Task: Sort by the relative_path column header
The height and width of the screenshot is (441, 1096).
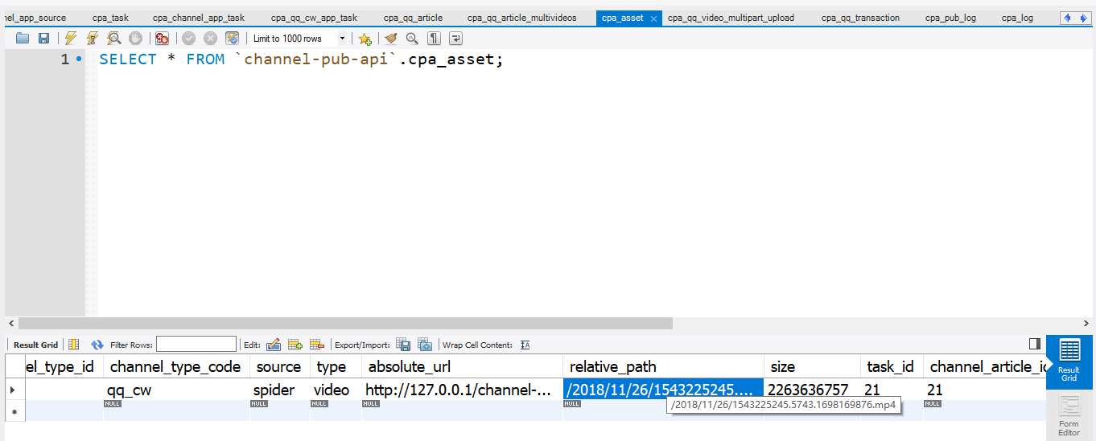Action: (613, 367)
